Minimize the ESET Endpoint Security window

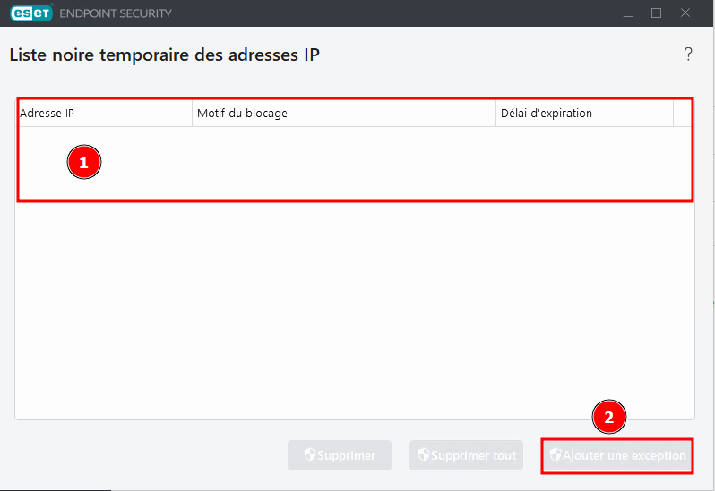[628, 13]
